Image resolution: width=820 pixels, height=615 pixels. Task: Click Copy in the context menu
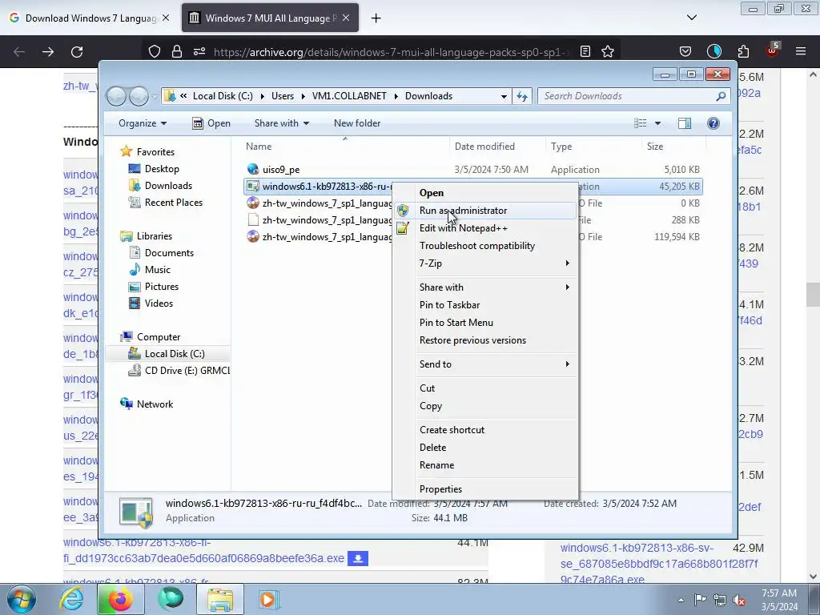[430, 406]
